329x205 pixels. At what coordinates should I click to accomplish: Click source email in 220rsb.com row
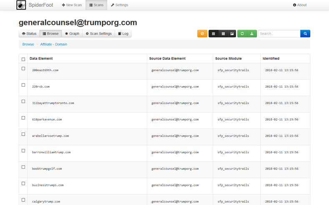tap(175, 87)
